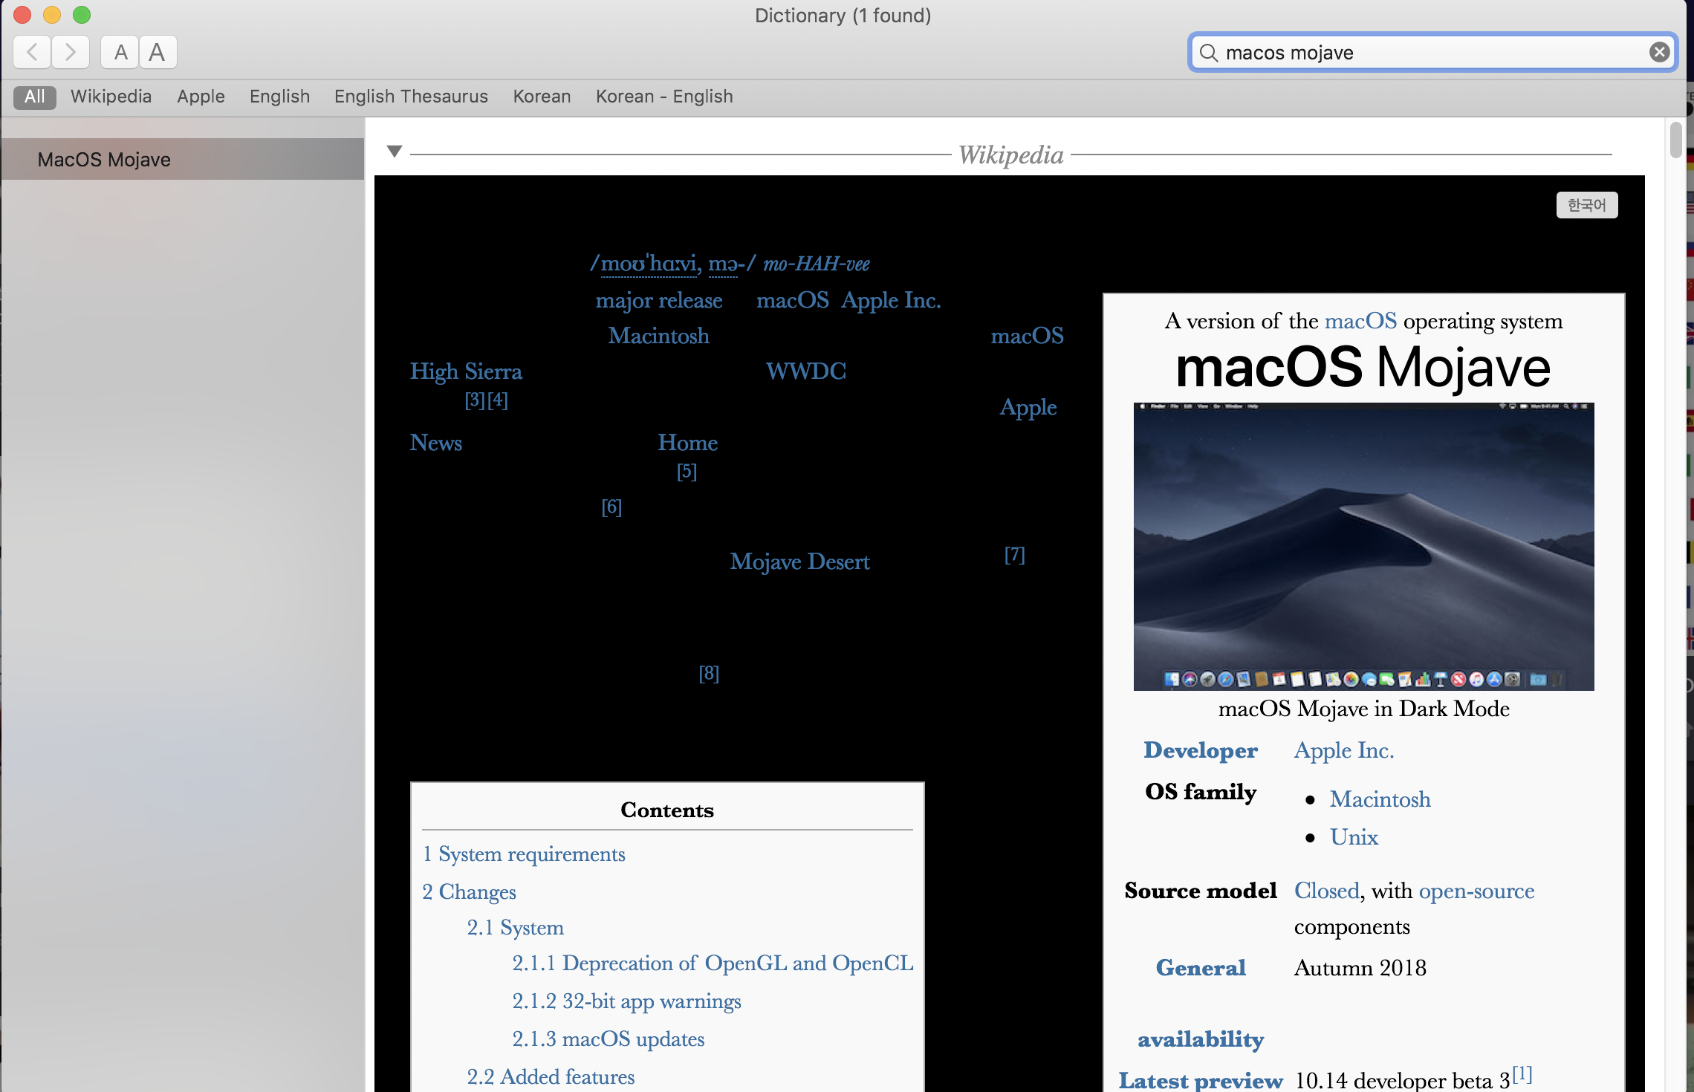1694x1092 pixels.
Task: Collapse the Wikipedia section triangle
Action: point(395,152)
